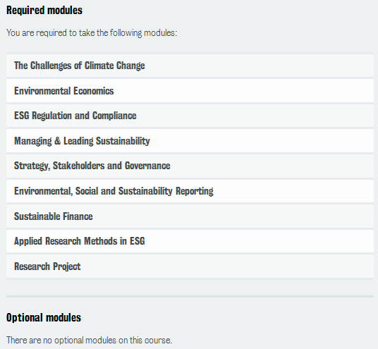378x349 pixels.
Task: Click blank area of Environmental Economics row
Action: click(243, 91)
